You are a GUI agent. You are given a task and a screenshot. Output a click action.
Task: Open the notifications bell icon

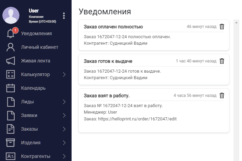coord(11,33)
